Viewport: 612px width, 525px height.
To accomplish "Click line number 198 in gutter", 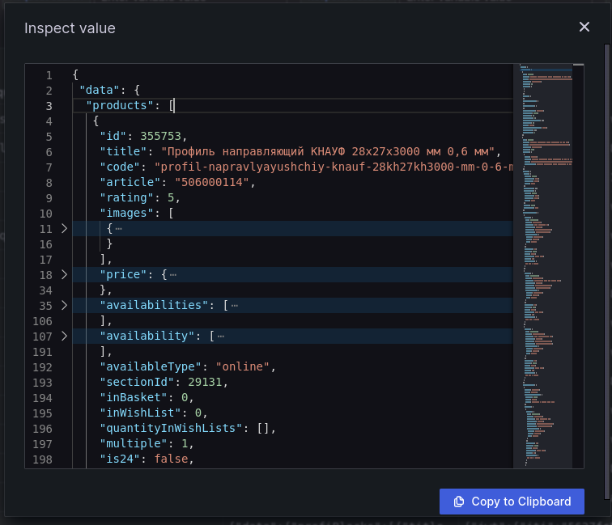I will [42, 459].
